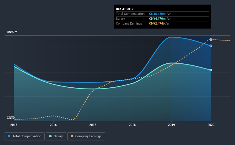Click the blue Total Compensation marker at 2020
Screen dimensions: 235x145
tap(211, 46)
